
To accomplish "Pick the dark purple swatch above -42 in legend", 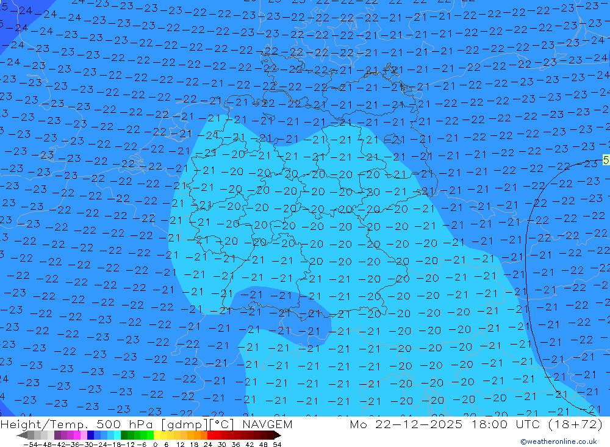I will 57,435.
